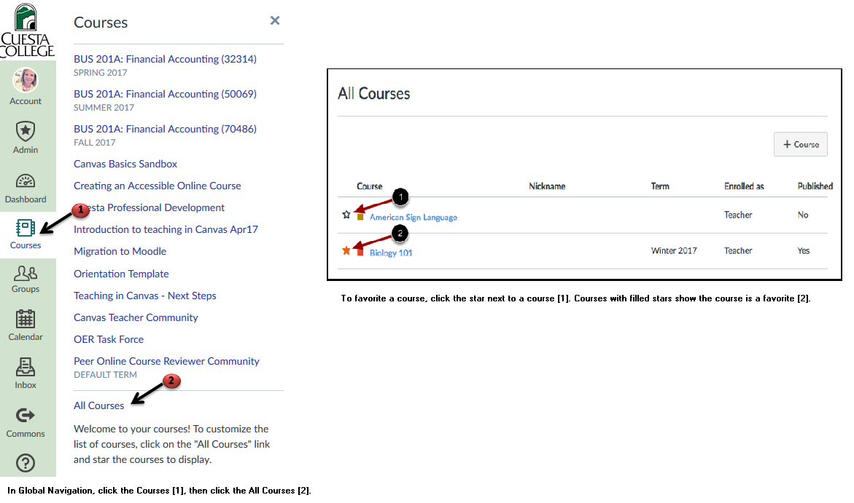Screen dimensions: 854x503
Task: Open the Biology 101 course link
Action: point(391,253)
